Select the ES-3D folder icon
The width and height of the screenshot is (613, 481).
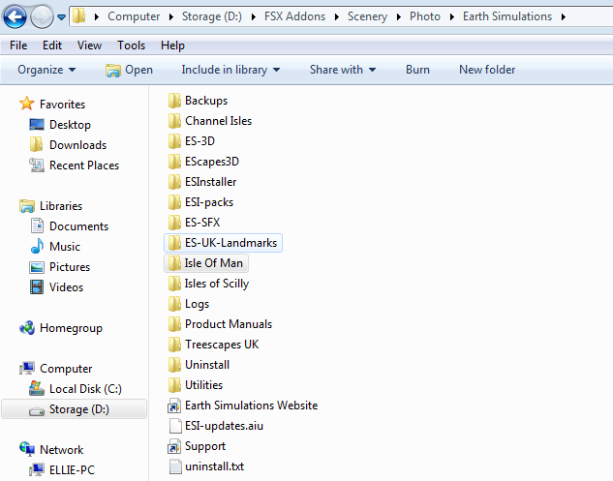(x=174, y=141)
